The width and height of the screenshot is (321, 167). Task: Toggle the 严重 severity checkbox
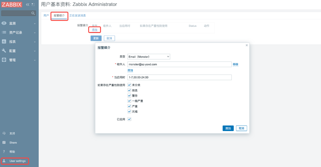129,106
